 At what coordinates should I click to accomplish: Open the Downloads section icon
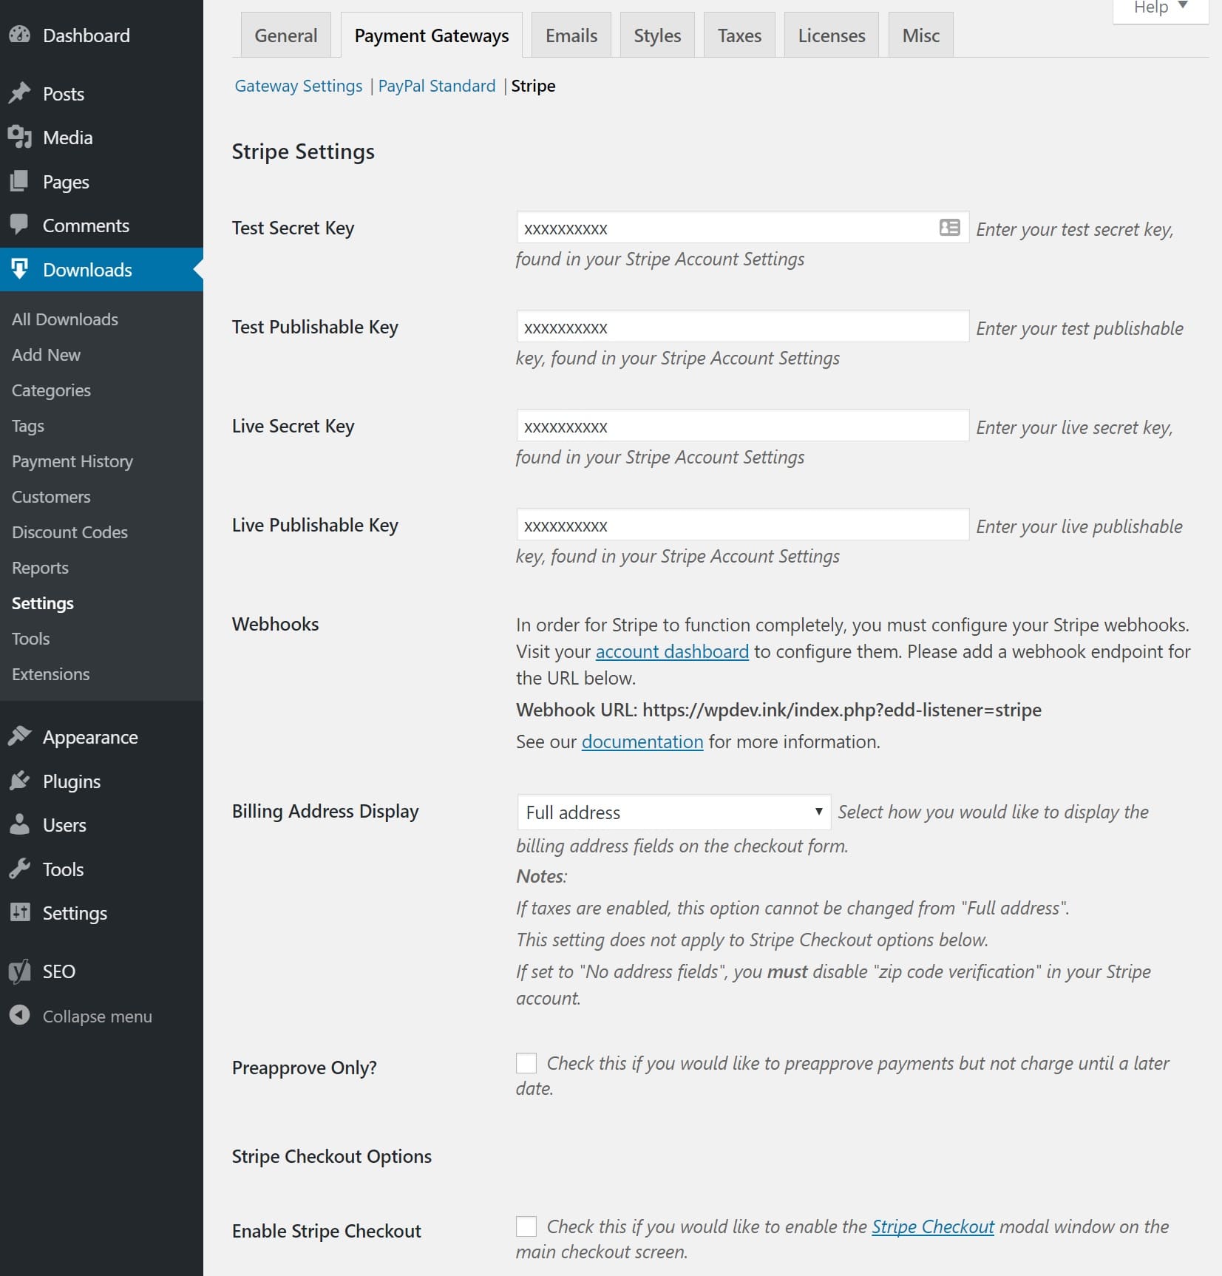(x=20, y=269)
